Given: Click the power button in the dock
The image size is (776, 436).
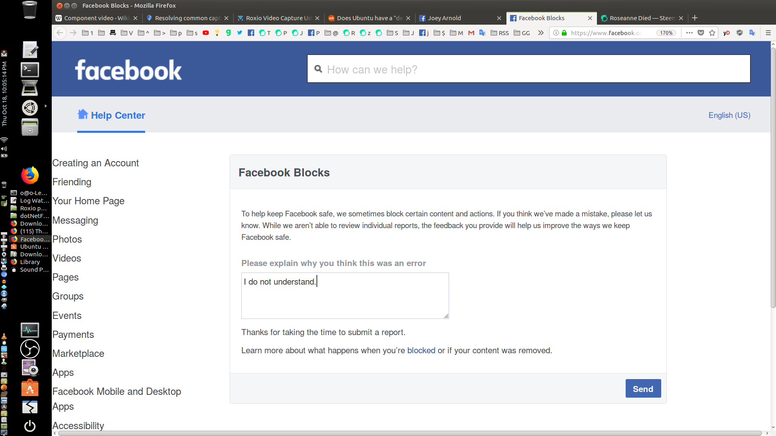Looking at the screenshot, I should [30, 426].
